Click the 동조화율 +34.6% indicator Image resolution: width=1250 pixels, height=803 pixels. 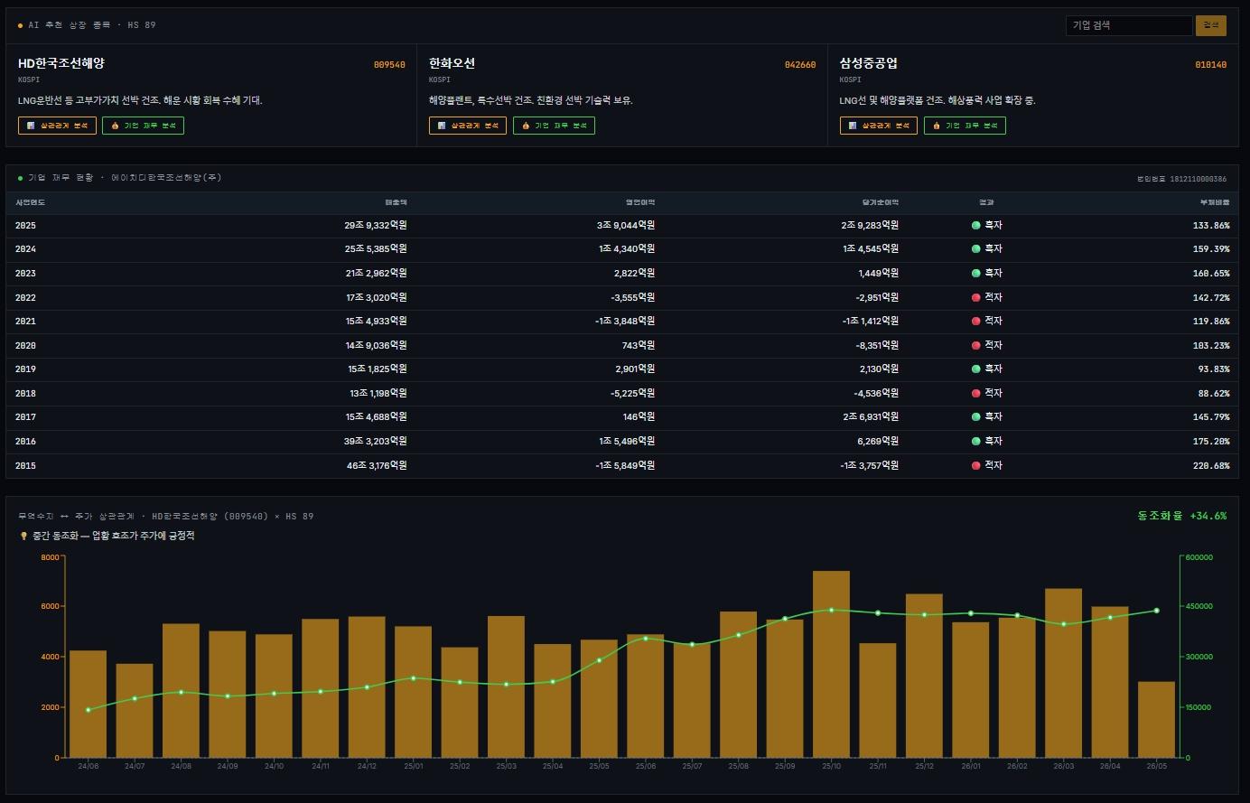pos(1182,516)
